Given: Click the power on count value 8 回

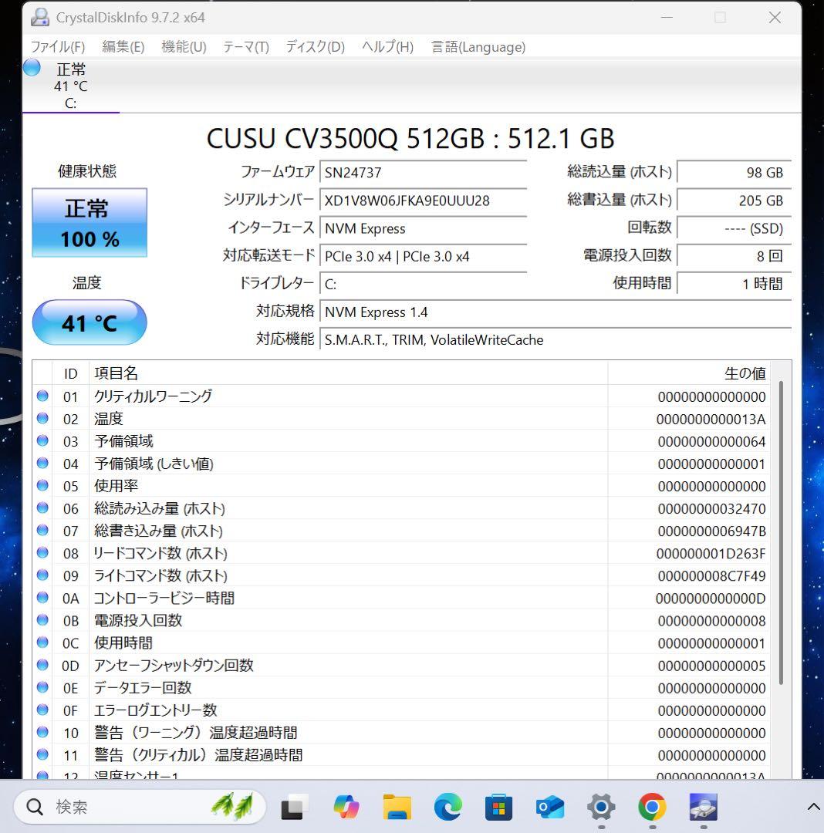Looking at the screenshot, I should click(735, 257).
